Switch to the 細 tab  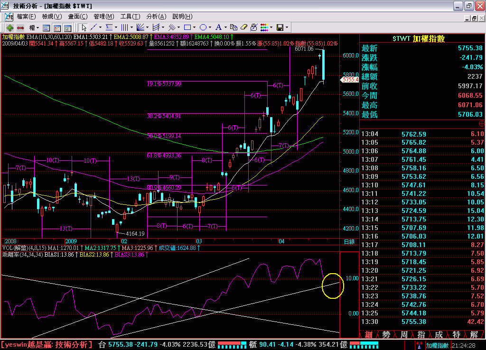[368, 334]
